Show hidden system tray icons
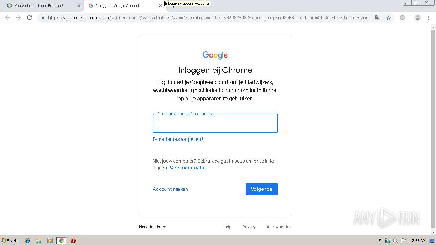The width and height of the screenshot is (436, 245). pyautogui.click(x=380, y=241)
